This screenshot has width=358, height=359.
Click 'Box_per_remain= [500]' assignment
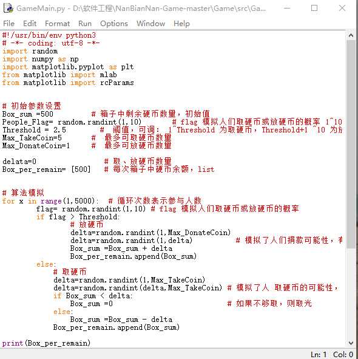[x=47, y=169]
